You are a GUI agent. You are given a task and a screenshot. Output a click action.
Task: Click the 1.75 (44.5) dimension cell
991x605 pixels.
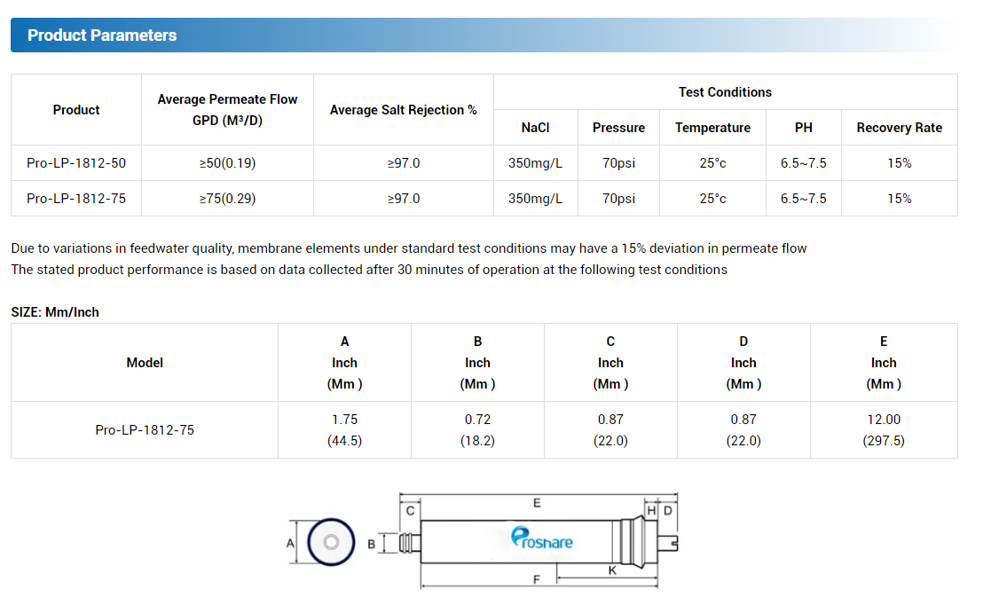click(344, 430)
